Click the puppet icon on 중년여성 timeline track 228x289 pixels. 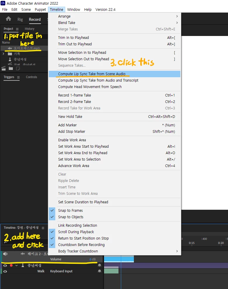point(23,265)
